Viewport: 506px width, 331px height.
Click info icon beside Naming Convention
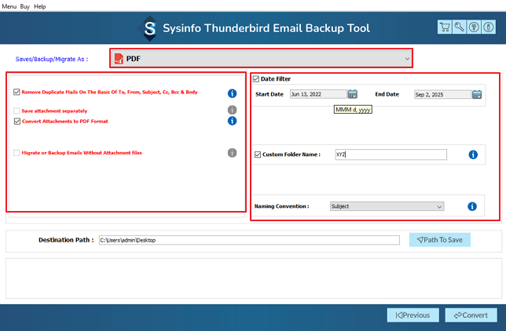472,206
